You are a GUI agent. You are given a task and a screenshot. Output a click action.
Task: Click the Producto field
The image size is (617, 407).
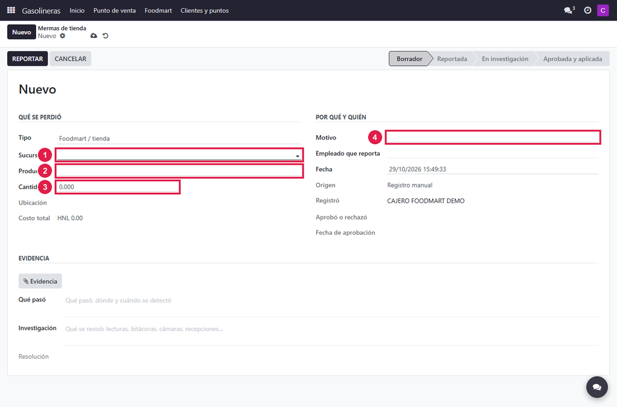(x=179, y=171)
